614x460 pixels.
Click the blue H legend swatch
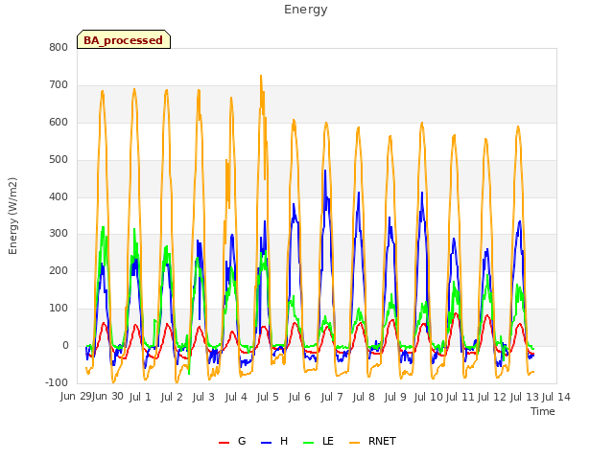pos(266,443)
